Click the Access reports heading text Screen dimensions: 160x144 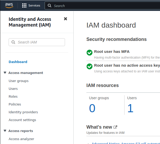coord(21,131)
